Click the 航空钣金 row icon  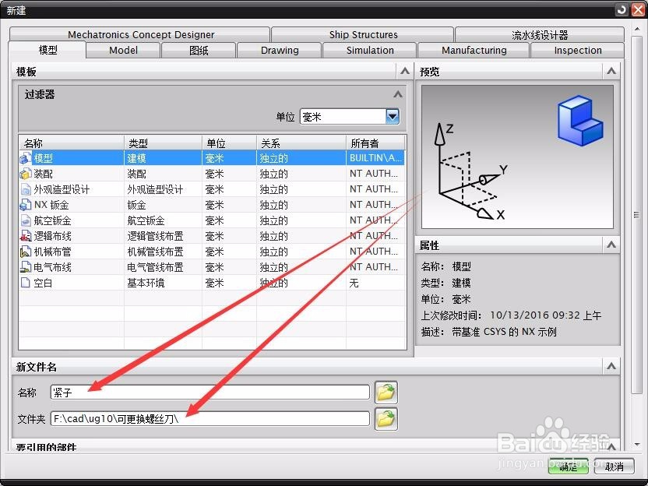[x=26, y=220]
